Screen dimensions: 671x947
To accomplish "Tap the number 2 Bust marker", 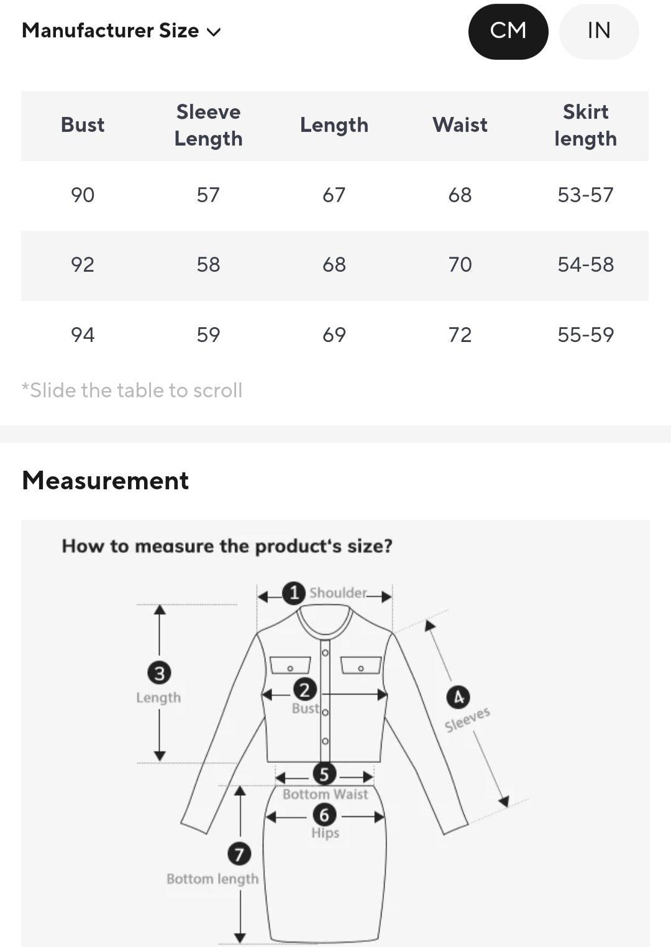I will pyautogui.click(x=304, y=690).
